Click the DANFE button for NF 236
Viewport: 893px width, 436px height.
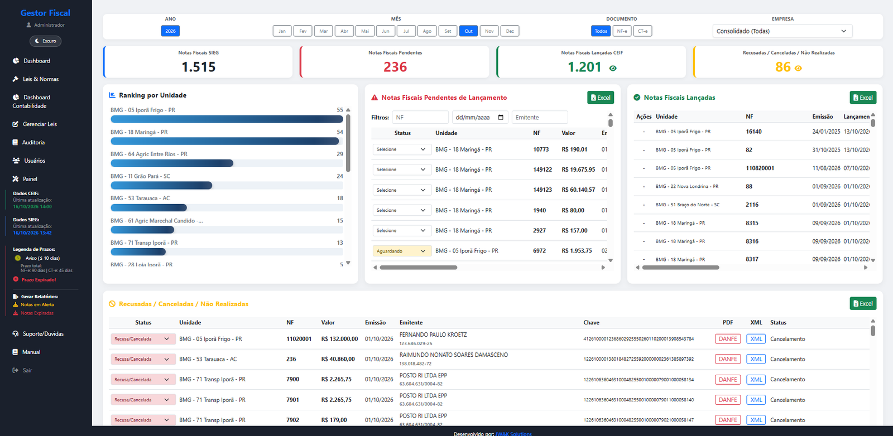click(x=728, y=359)
